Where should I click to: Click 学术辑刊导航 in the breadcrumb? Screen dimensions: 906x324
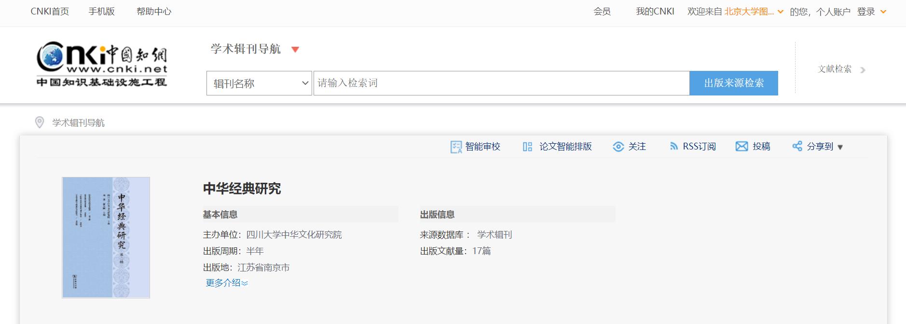[79, 123]
